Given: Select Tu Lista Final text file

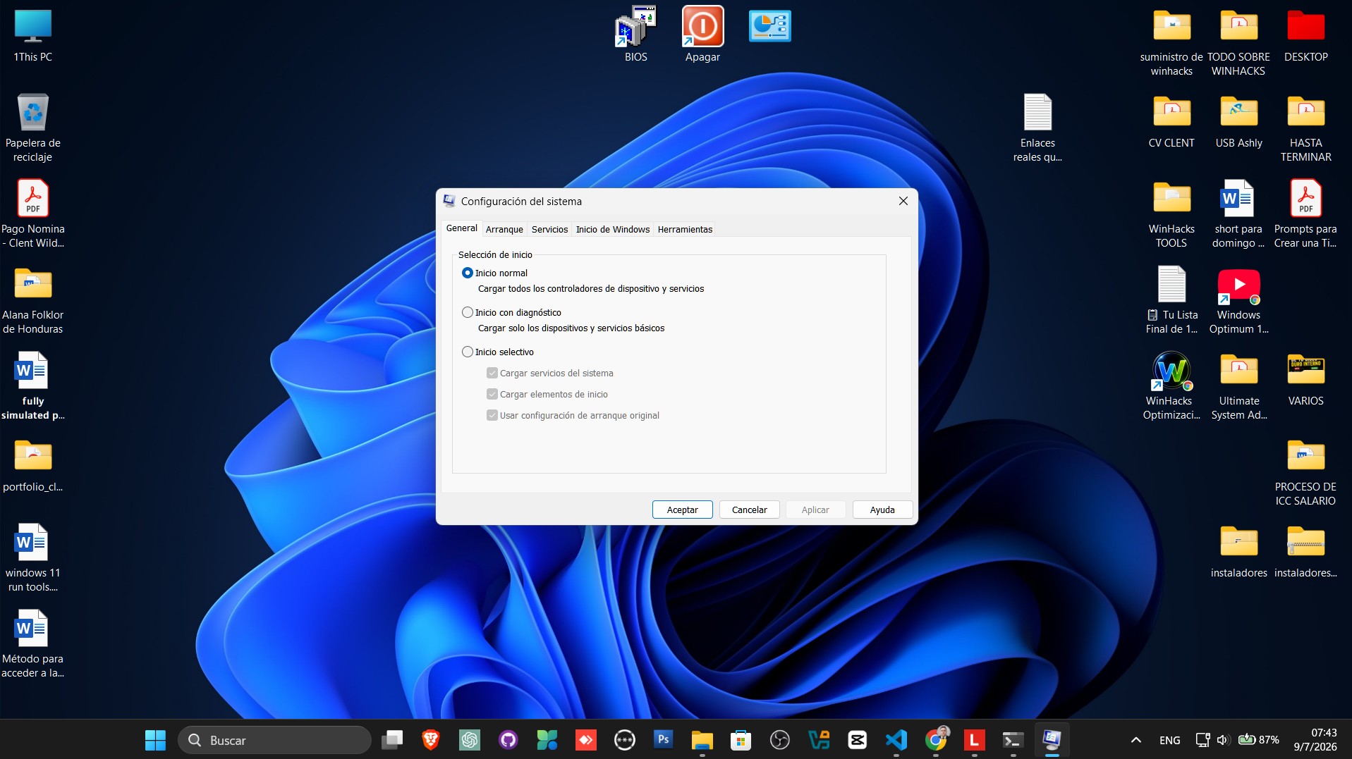Looking at the screenshot, I should [x=1171, y=299].
